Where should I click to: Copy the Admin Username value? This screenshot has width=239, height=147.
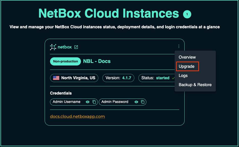94,102
